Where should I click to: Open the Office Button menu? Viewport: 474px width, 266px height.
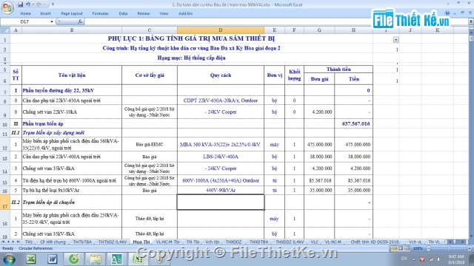pyautogui.click(x=7, y=7)
